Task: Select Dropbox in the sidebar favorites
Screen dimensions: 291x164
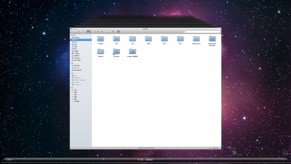Action: click(81, 58)
